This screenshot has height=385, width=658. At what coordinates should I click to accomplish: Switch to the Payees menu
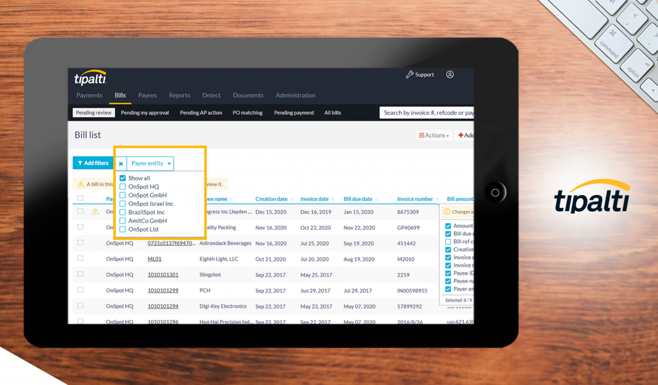[147, 95]
